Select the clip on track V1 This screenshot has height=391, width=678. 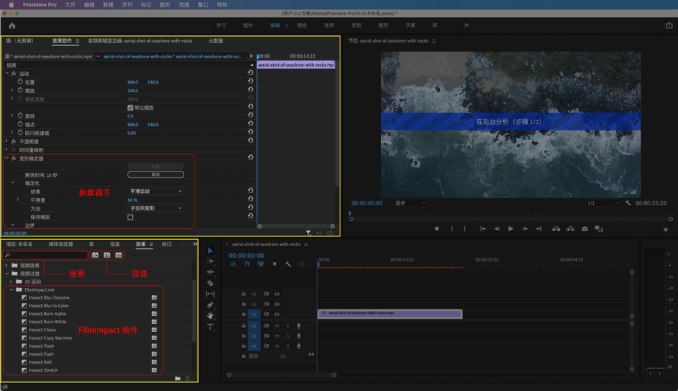[390, 313]
